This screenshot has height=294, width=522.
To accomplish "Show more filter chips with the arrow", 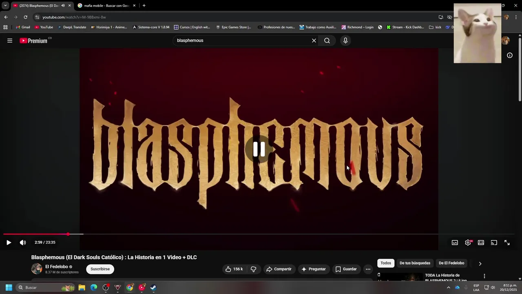I will click(480, 264).
